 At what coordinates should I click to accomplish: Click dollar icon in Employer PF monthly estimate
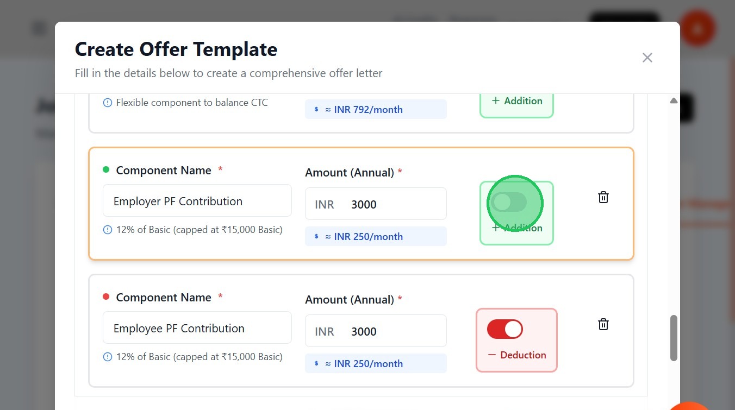[x=316, y=237]
